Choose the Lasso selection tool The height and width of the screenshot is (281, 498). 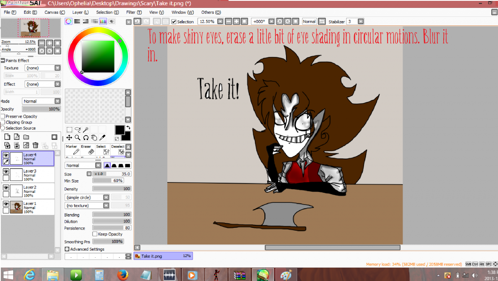pos(77,130)
